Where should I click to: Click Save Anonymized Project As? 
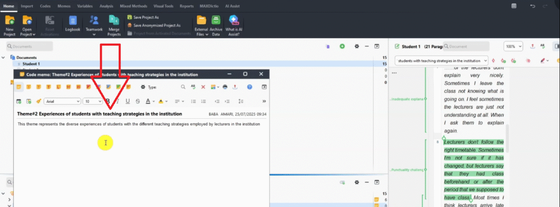click(x=154, y=25)
